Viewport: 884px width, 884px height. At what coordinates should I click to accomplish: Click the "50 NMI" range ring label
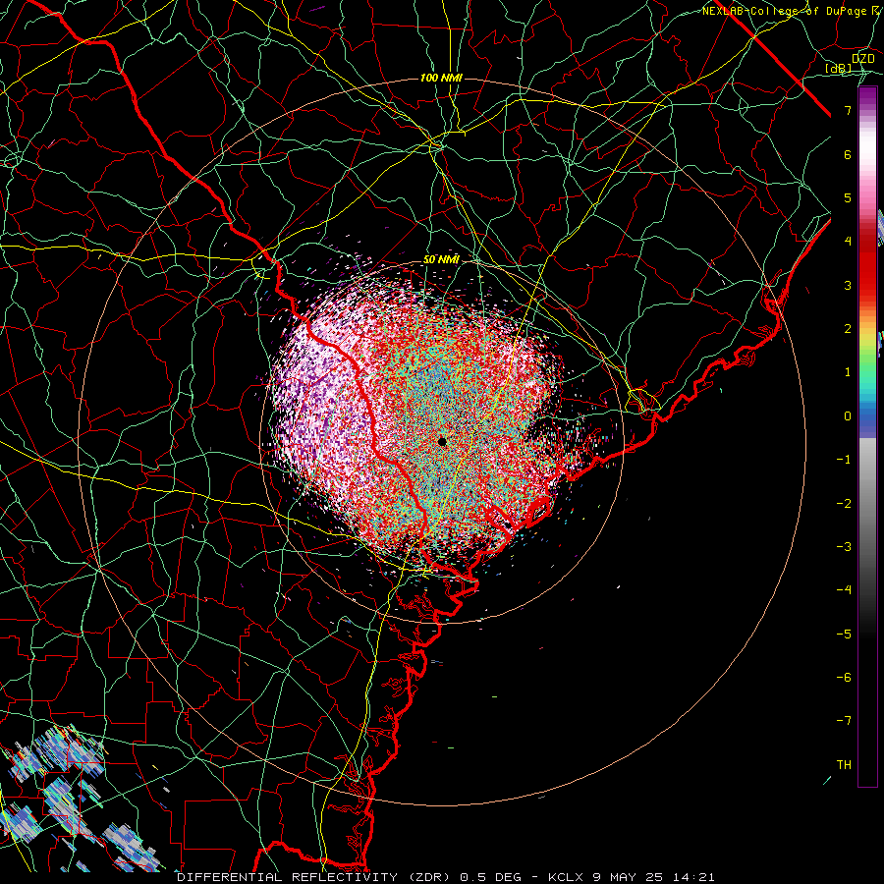(x=441, y=260)
